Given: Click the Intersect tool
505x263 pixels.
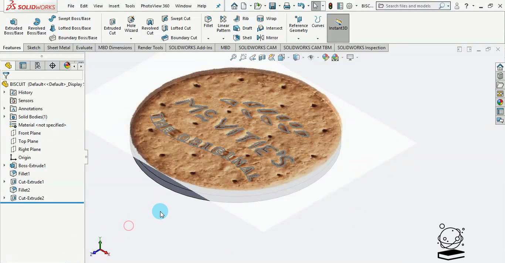Looking at the screenshot, I should click(x=270, y=28).
